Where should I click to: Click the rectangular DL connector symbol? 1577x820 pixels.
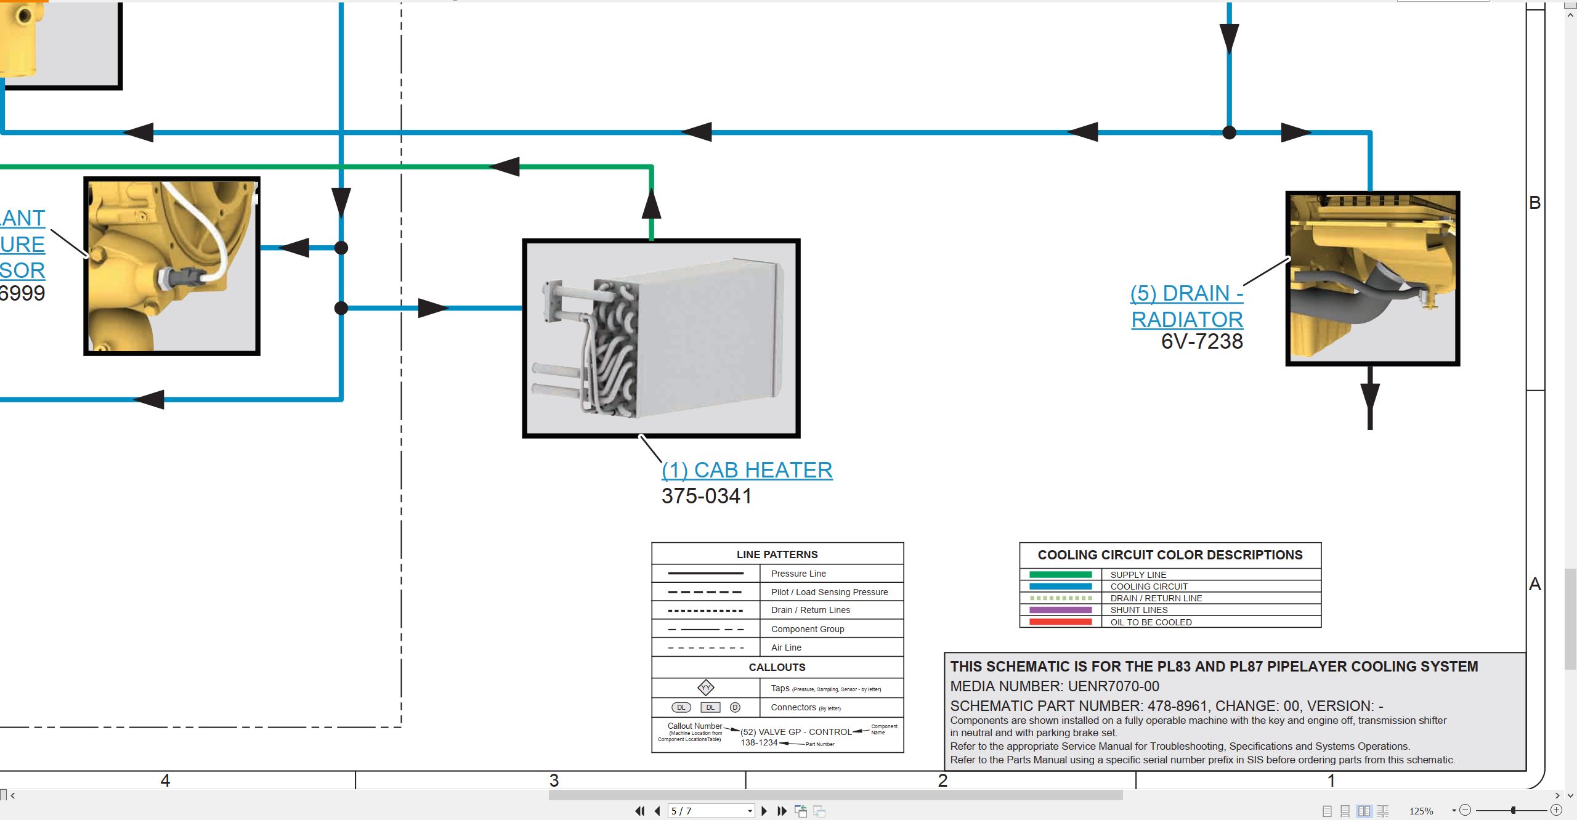click(710, 707)
